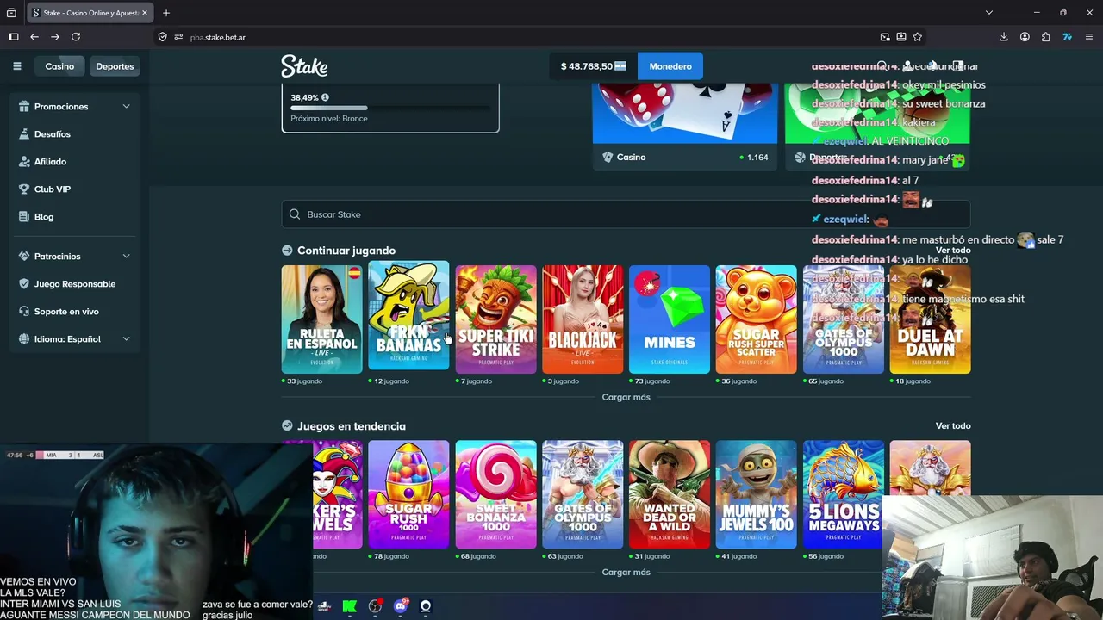Open the browser extensions puzzle icon
This screenshot has width=1103, height=620.
click(1045, 37)
